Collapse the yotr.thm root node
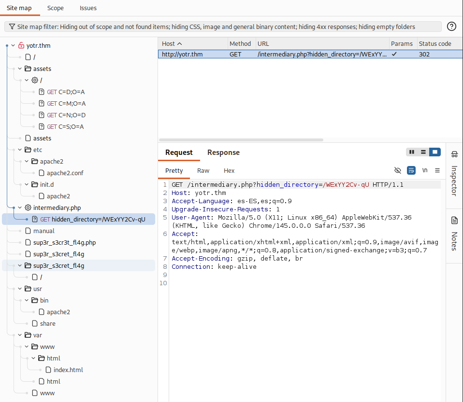The image size is (463, 402). coord(13,45)
